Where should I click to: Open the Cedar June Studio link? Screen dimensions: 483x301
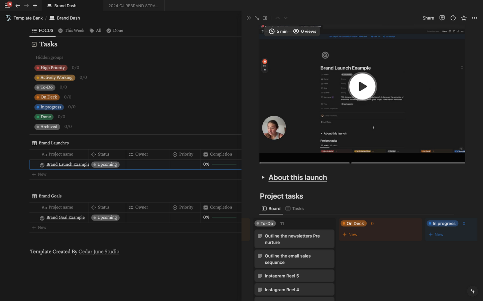click(99, 252)
